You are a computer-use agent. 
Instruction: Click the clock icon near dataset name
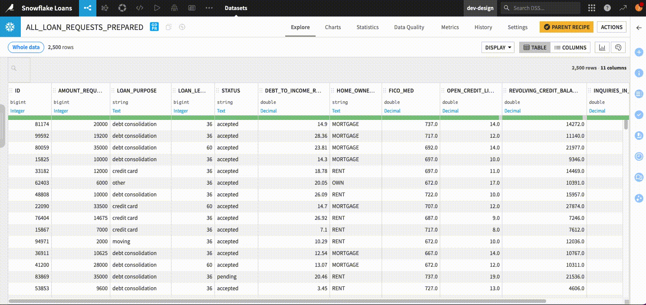tap(182, 27)
